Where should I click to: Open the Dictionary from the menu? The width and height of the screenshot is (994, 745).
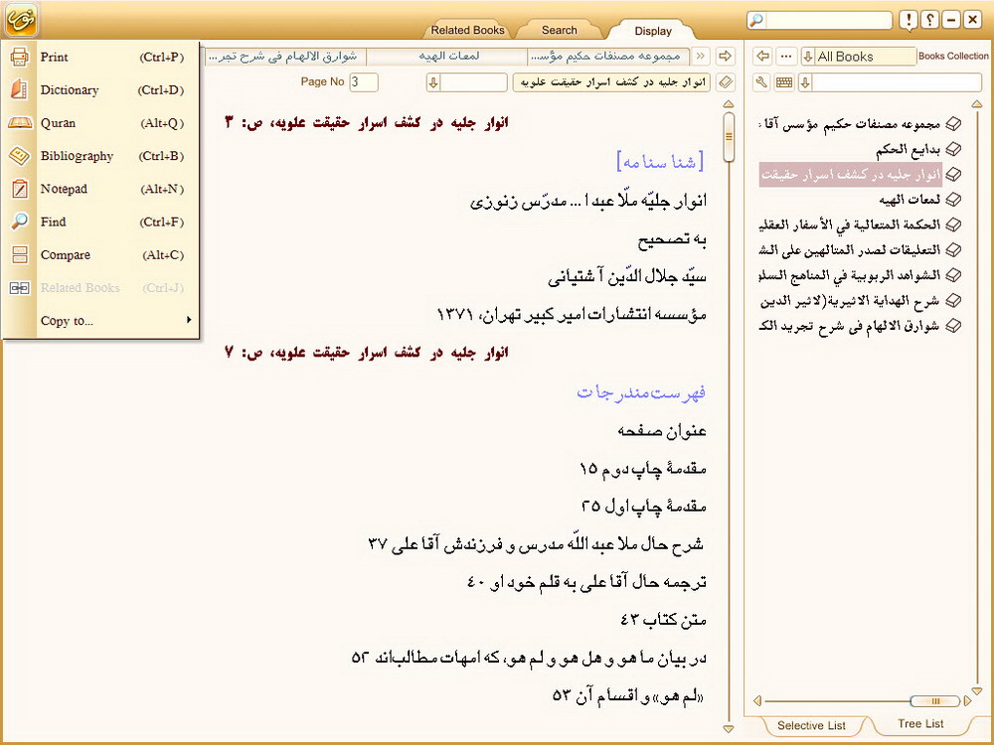pyautogui.click(x=69, y=90)
